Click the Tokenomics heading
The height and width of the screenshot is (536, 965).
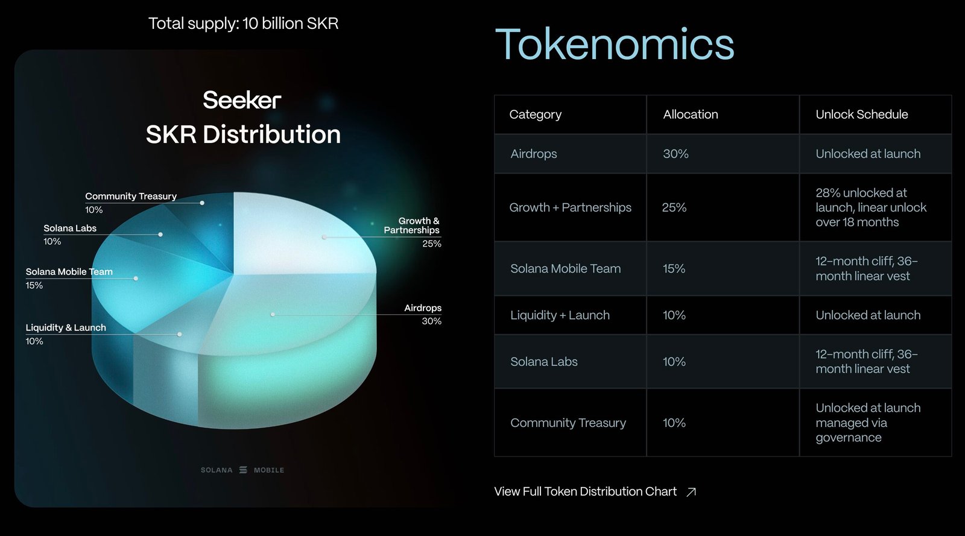614,45
